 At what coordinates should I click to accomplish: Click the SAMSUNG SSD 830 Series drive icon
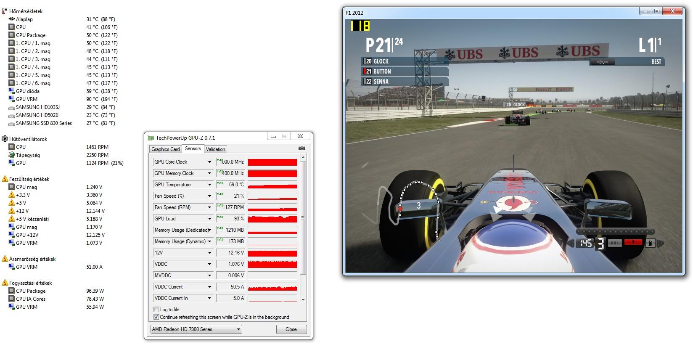(x=12, y=123)
